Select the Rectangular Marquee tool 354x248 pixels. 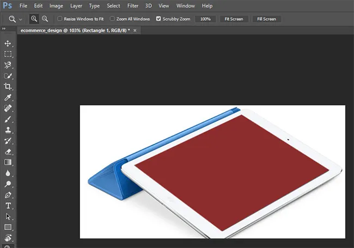click(x=8, y=54)
